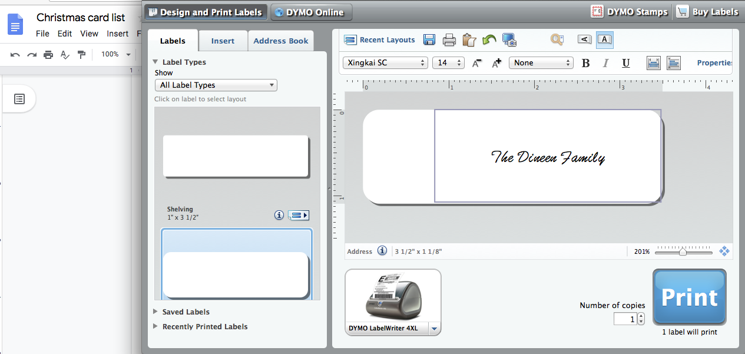Click Undo in the Google Docs toolbar

click(x=15, y=55)
